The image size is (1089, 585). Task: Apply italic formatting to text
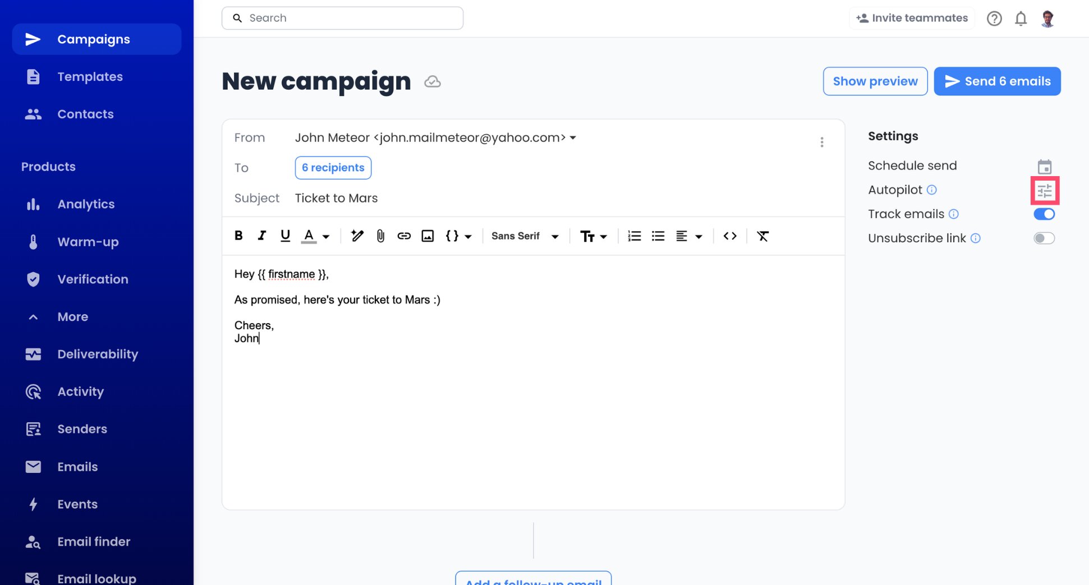(x=261, y=236)
